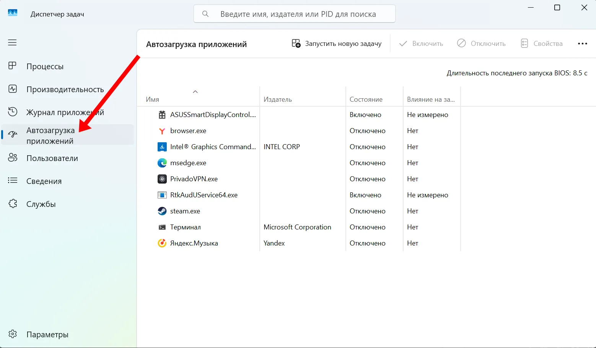Viewport: 596px width, 348px height.
Task: Open the Процессы section
Action: pyautogui.click(x=68, y=66)
